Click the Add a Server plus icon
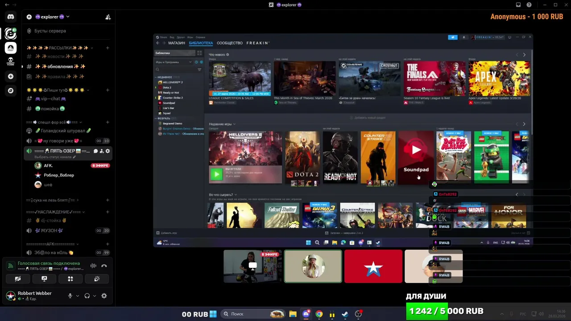 point(11,76)
